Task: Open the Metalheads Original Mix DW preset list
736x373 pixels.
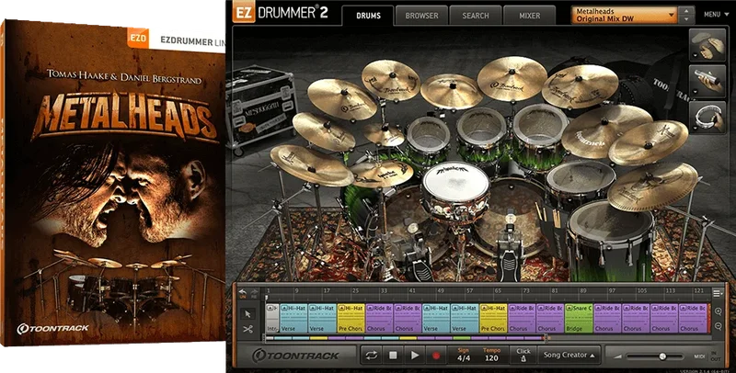Action: coord(625,15)
